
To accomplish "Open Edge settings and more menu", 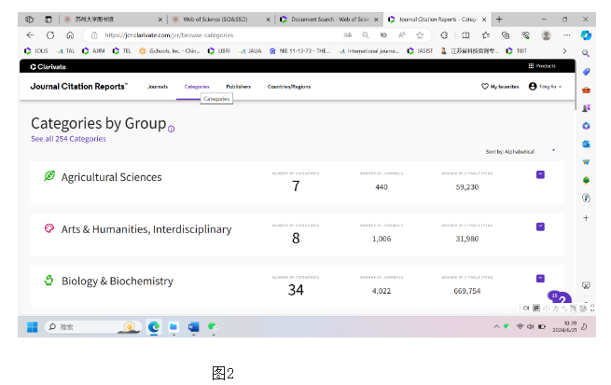I will [567, 35].
